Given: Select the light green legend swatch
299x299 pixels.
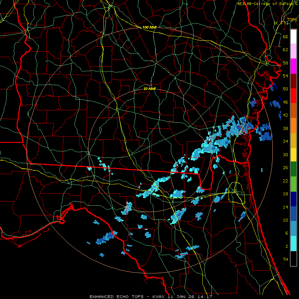Looking at the screenshot, I should (x=293, y=184).
